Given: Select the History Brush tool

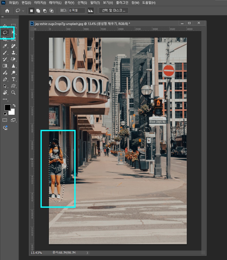Looking at the screenshot, I should pyautogui.click(x=5, y=59).
